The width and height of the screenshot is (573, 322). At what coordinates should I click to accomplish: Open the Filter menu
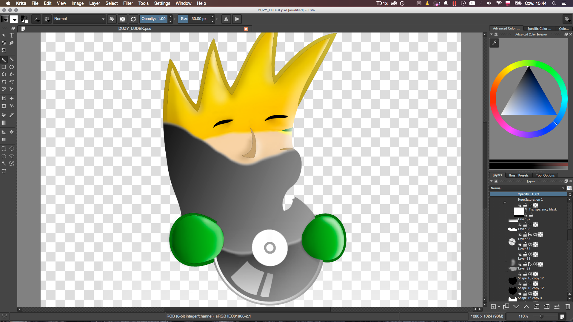[x=128, y=3]
